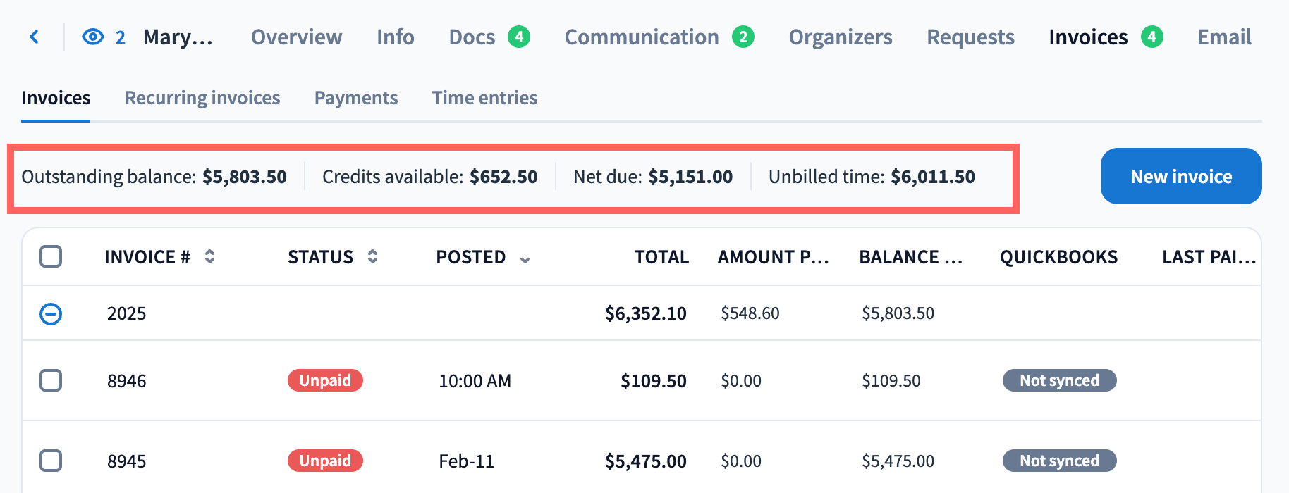
Task: Click the Docs count badge
Action: coord(519,37)
